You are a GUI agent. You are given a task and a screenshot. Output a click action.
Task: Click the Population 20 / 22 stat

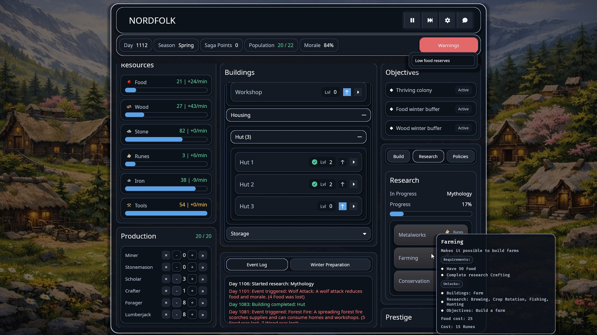click(x=271, y=45)
